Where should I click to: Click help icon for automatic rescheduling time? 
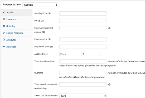pyautogui.click(x=109, y=85)
